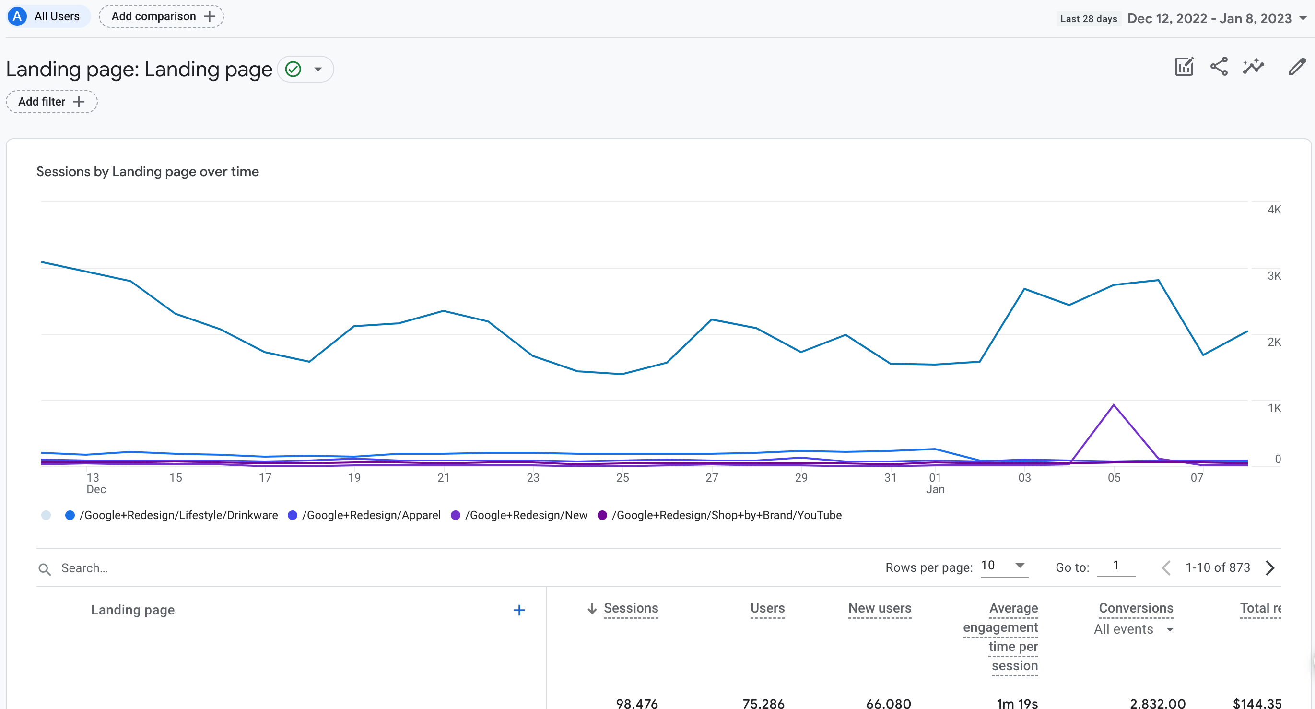This screenshot has width=1315, height=709.
Task: Click the Landing page column header
Action: (133, 610)
